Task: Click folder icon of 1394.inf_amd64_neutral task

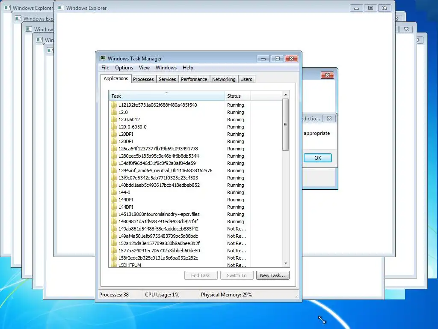Action: (114, 170)
